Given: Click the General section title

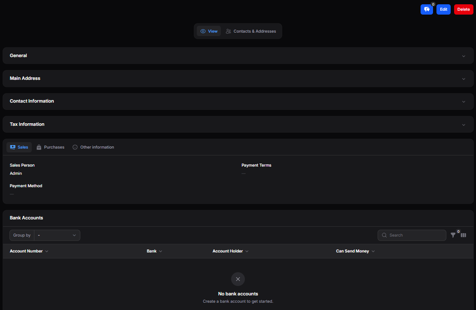Looking at the screenshot, I should pos(18,55).
